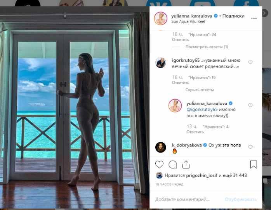The width and height of the screenshot is (271, 210).
Task: Reply to igorkrutoy65's comment via Ответить
Action: click(x=181, y=83)
